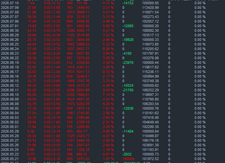Select the date 2026.07.10
This screenshot has height=163, width=225.
(10, 3)
